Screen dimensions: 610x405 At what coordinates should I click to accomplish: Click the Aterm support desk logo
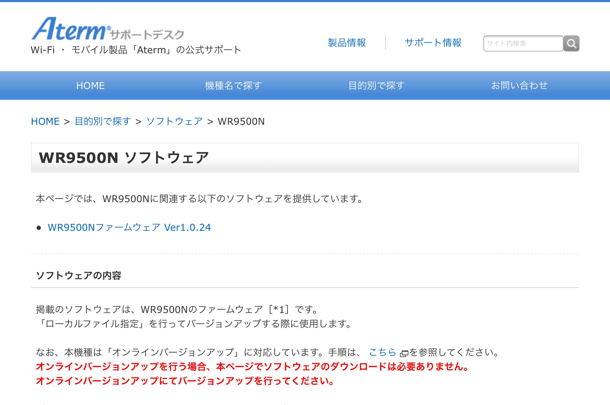click(x=108, y=29)
